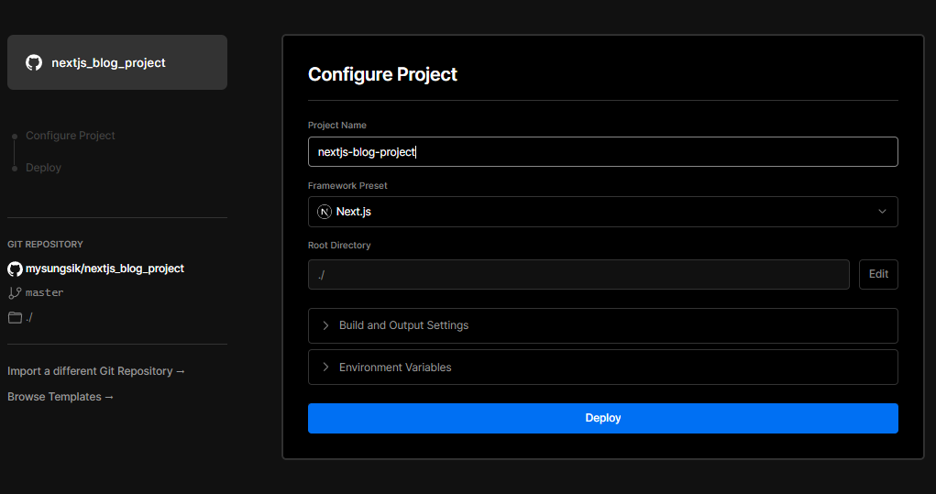This screenshot has width=936, height=494.
Task: Click the Build and Output Settings label
Action: click(x=403, y=325)
